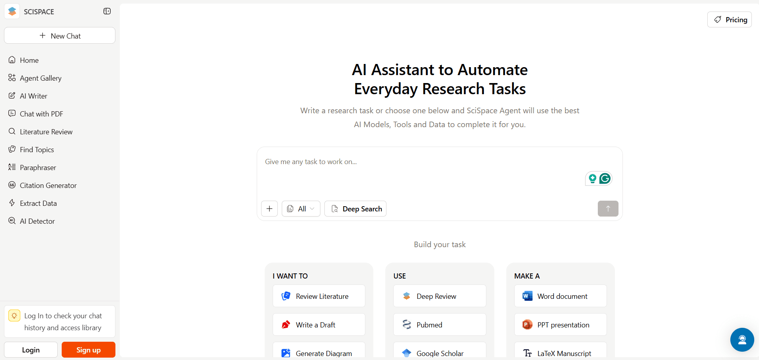Click the plus attachment icon button
Image resolution: width=759 pixels, height=360 pixels.
coord(269,209)
